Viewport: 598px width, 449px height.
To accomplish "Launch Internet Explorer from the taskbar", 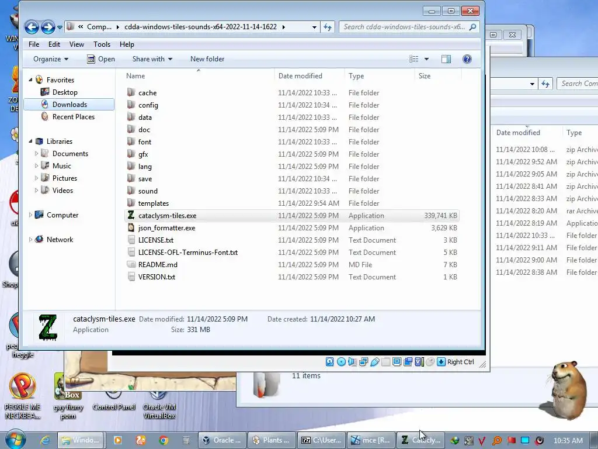I will (x=45, y=440).
